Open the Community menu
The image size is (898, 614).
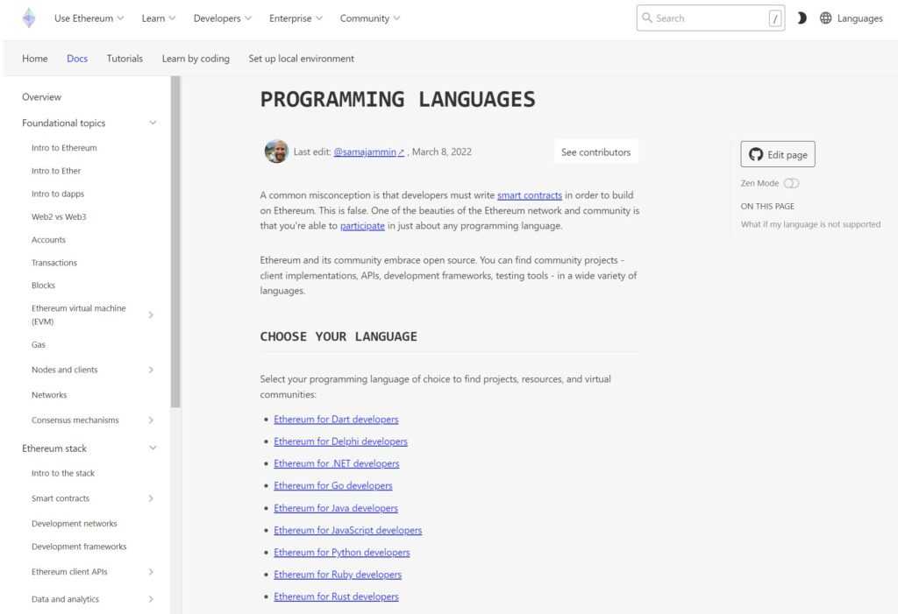[x=369, y=18]
